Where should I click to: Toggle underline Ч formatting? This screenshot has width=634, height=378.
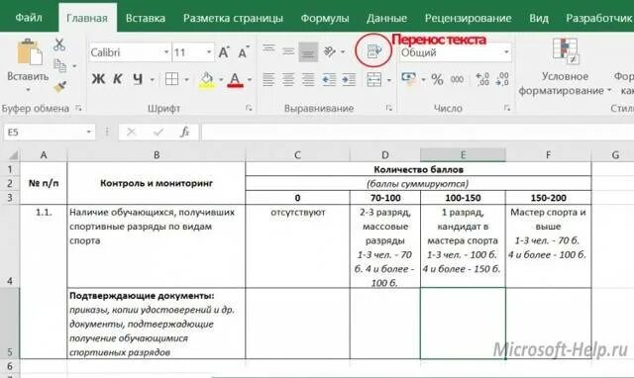coord(138,79)
